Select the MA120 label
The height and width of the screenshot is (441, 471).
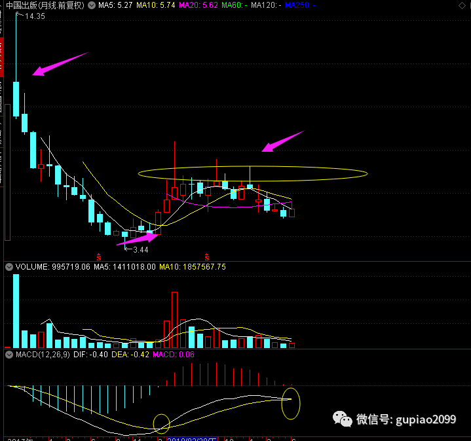[266, 5]
